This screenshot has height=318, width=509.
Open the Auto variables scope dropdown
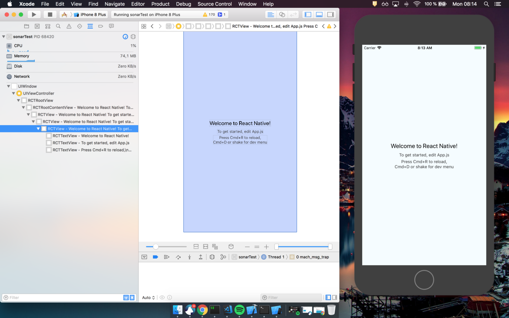[x=148, y=298]
